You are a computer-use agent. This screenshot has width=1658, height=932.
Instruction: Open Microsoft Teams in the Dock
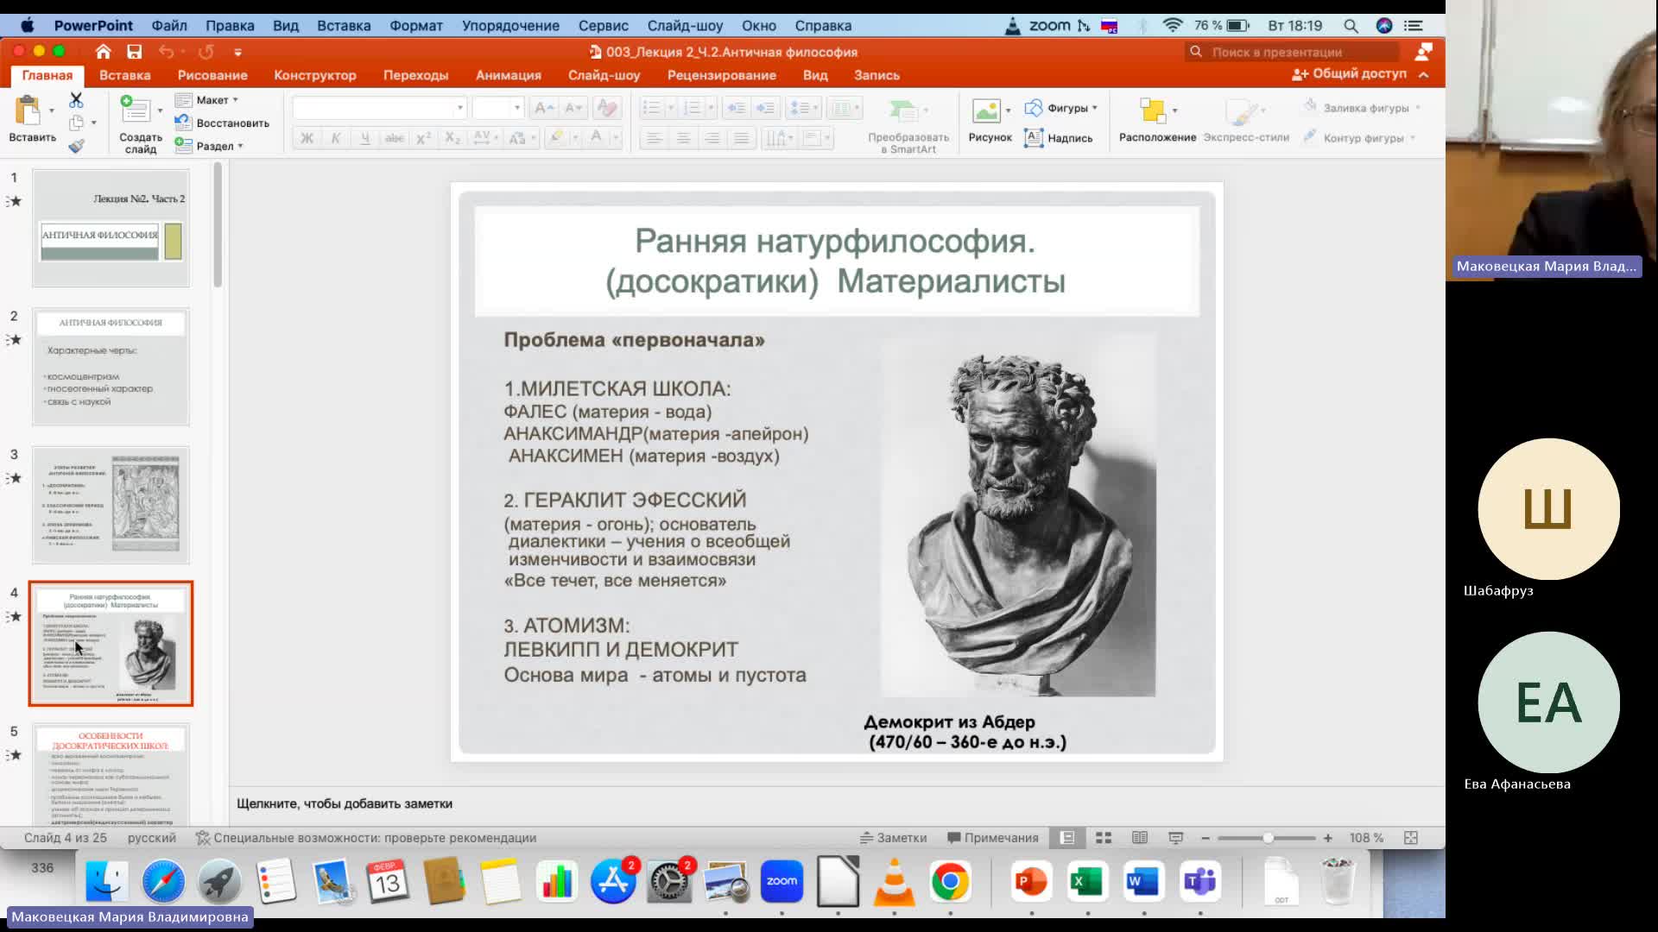[x=1199, y=881]
